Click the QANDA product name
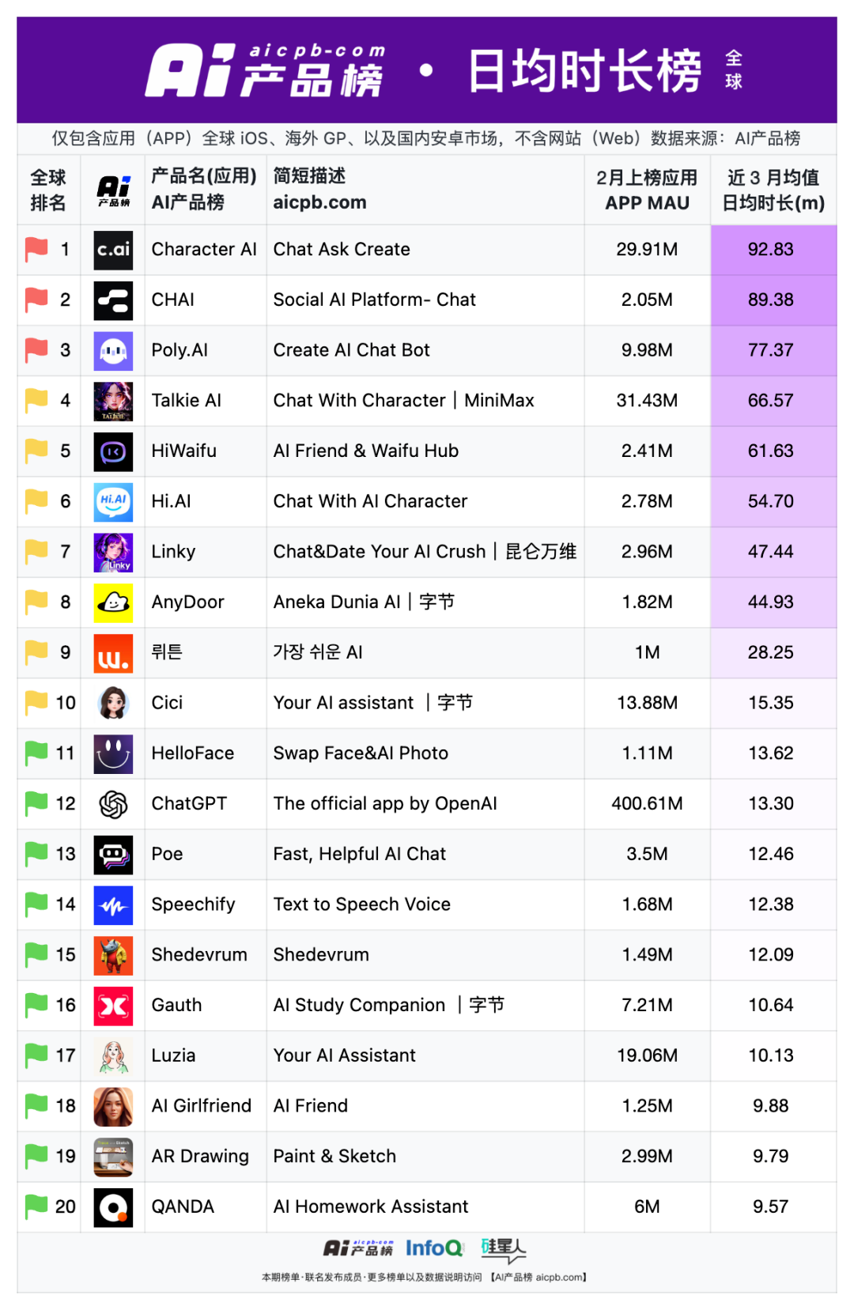Screen dimensions: 854x1310 pyautogui.click(x=183, y=1207)
